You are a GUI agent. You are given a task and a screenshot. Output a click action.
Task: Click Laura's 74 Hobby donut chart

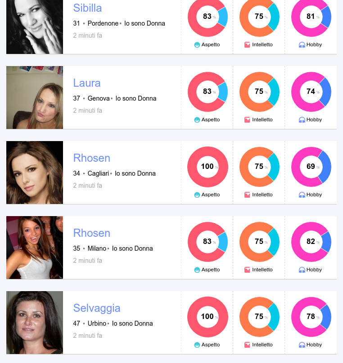311,92
